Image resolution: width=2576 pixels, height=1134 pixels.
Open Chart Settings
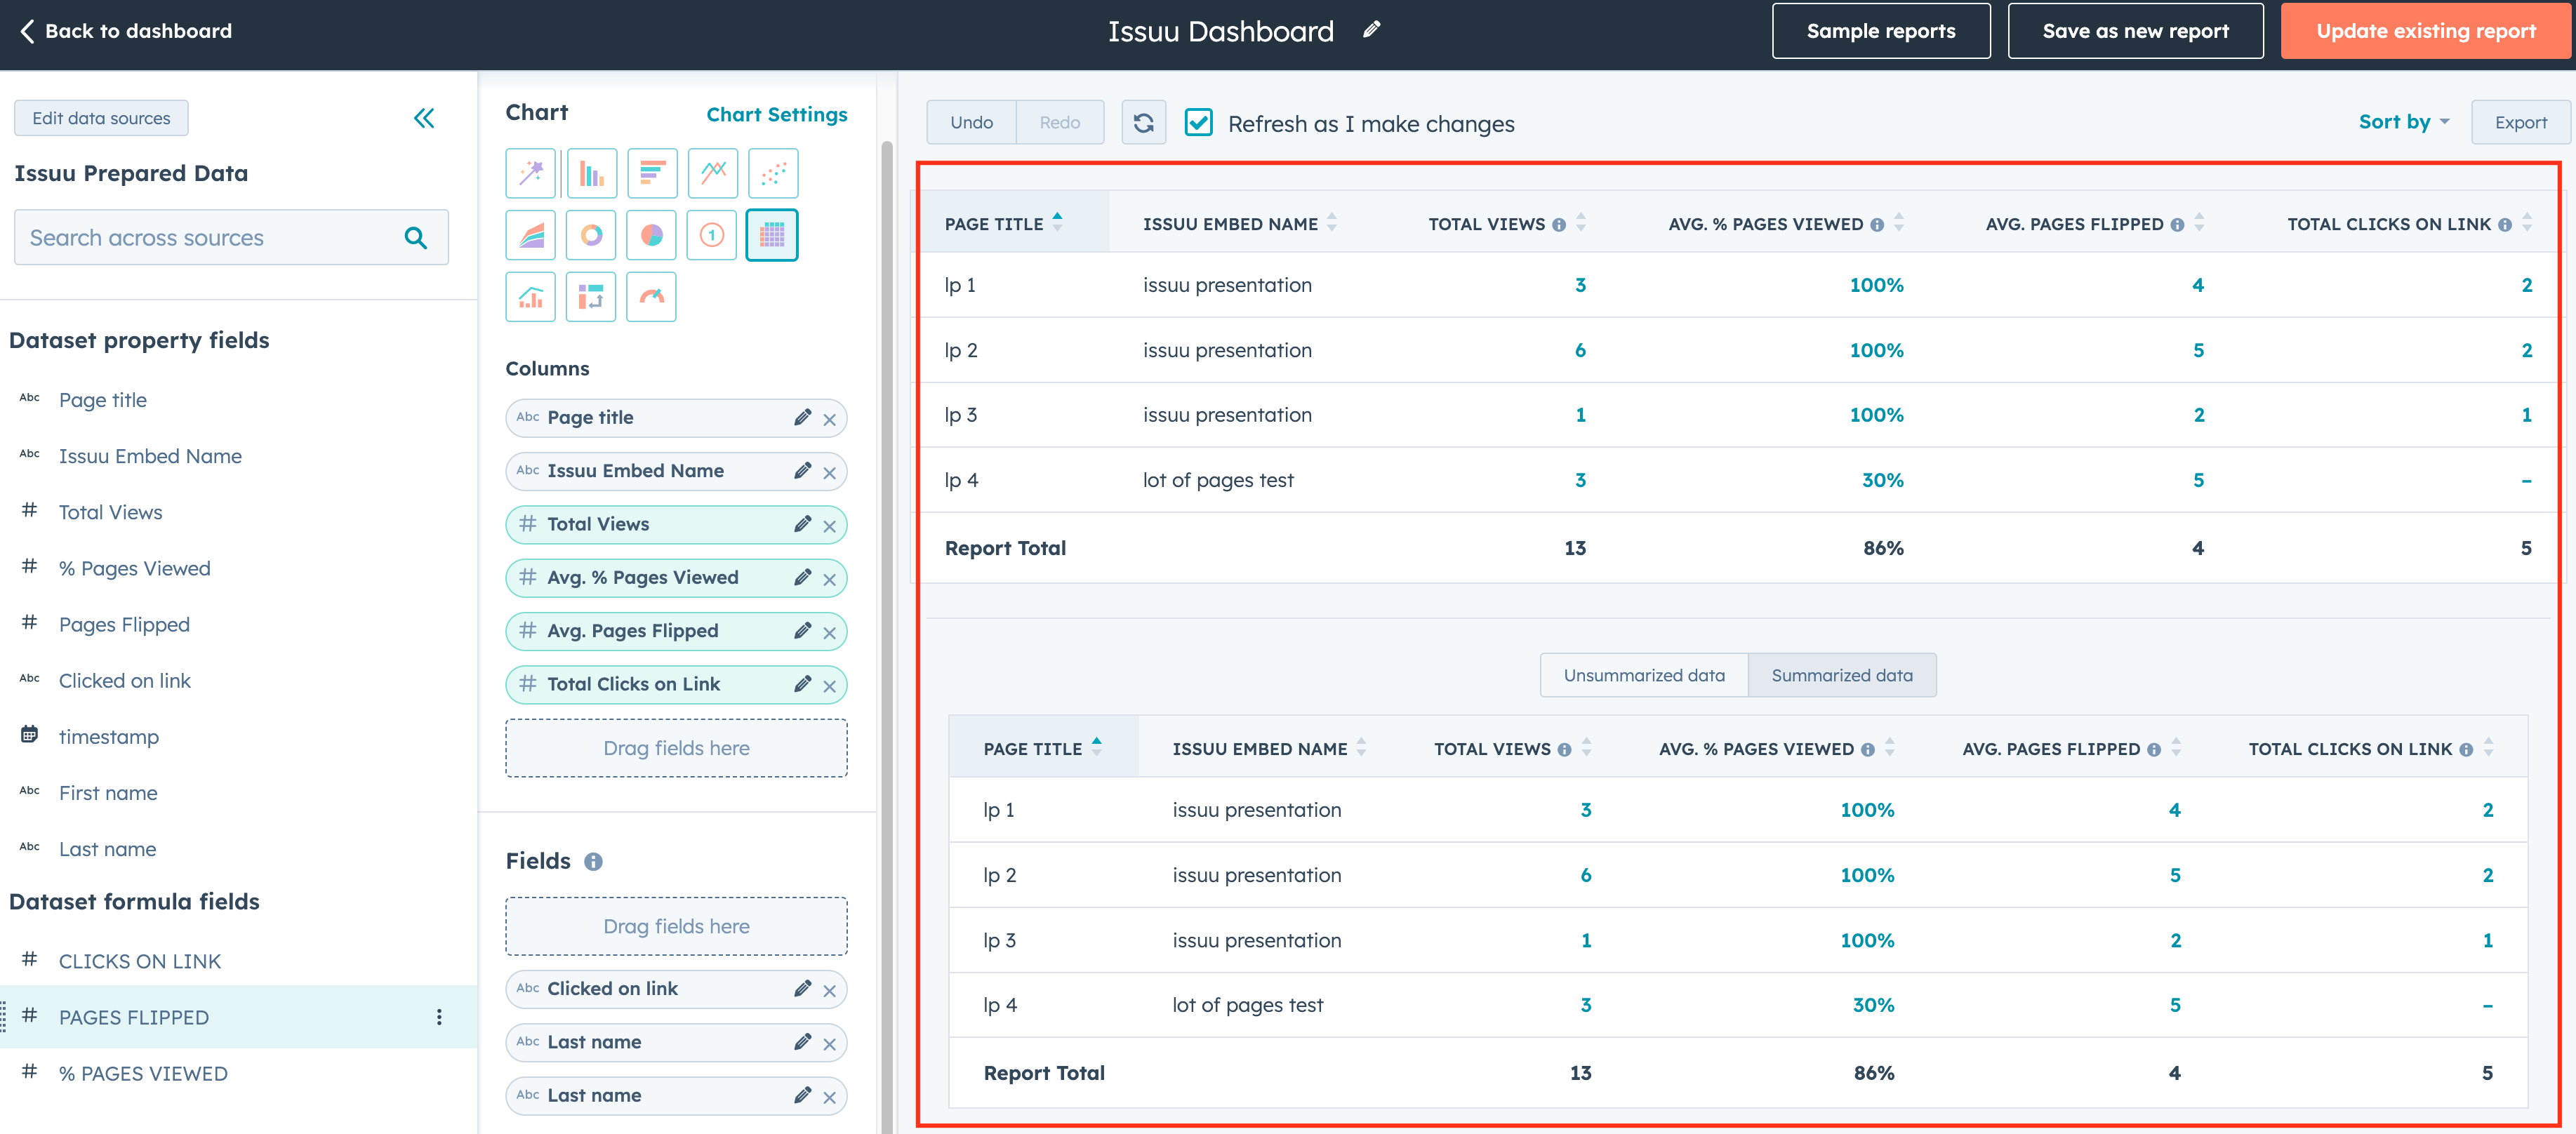pyautogui.click(x=776, y=115)
